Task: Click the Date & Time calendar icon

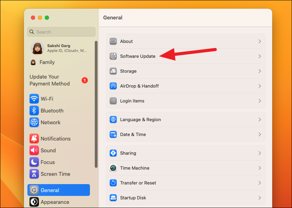Action: (113, 135)
